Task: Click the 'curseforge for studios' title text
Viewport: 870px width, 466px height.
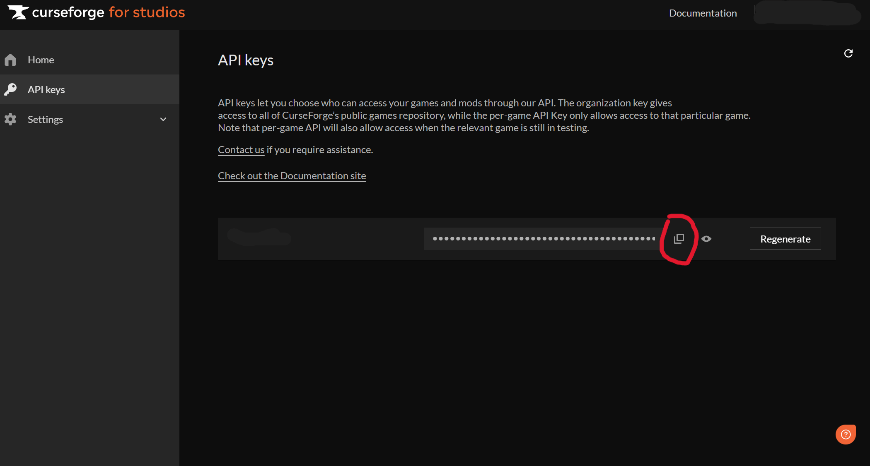Action: 109,12
